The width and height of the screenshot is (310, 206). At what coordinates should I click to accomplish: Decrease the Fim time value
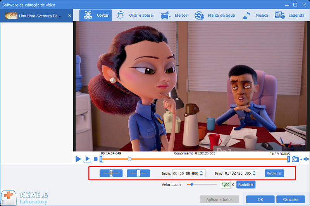tap(254, 175)
